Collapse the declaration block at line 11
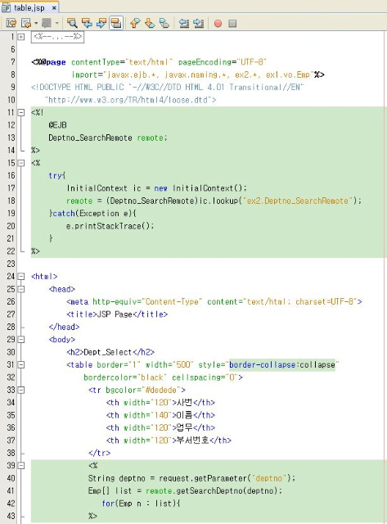The image size is (387, 524). (x=21, y=113)
